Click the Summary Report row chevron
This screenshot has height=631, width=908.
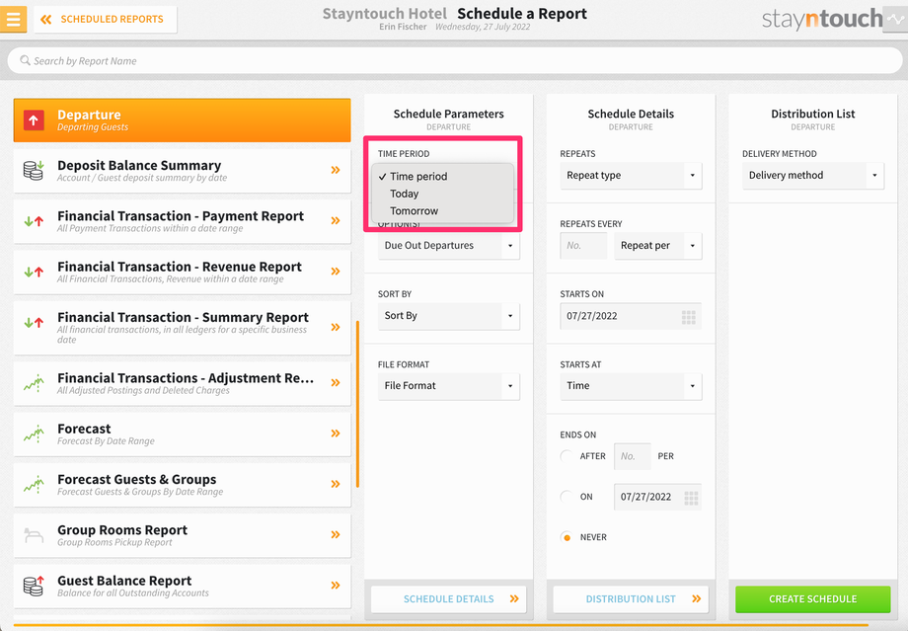pyautogui.click(x=336, y=327)
